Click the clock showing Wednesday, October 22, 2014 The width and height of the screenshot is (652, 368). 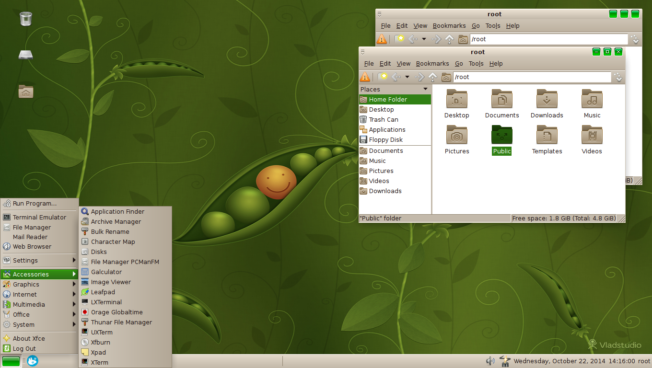point(574,361)
